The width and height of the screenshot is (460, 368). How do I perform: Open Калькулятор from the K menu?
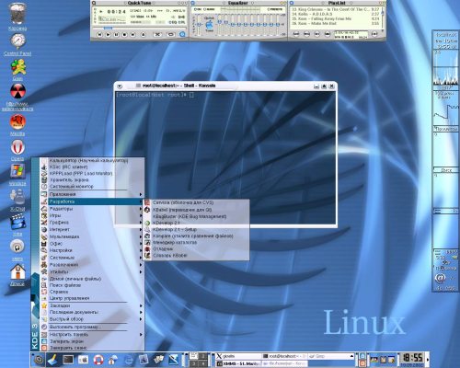[x=92, y=160]
